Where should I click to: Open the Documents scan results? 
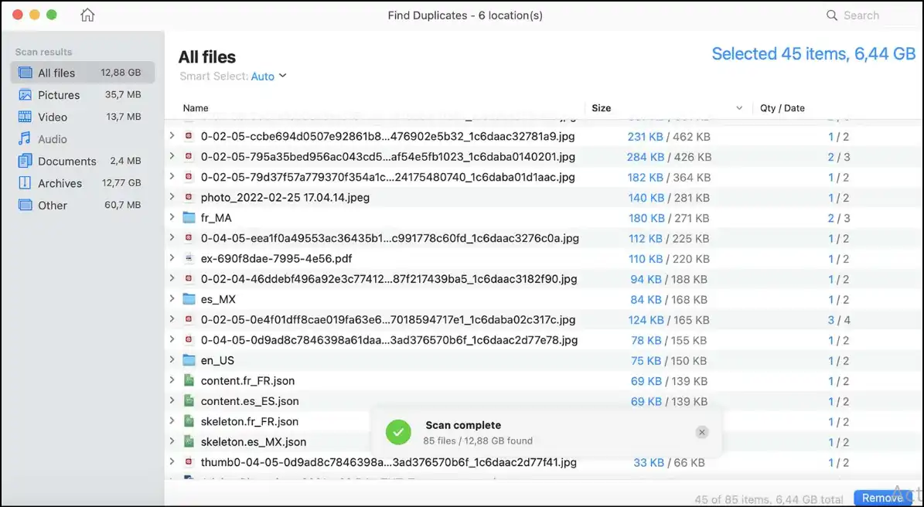point(66,161)
